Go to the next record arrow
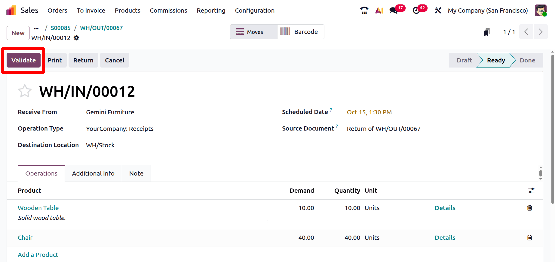This screenshot has height=262, width=555. pos(541,32)
